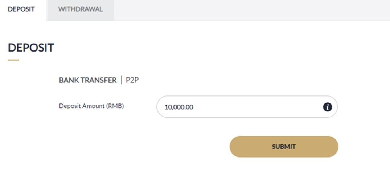Open the withdrawal page tab

click(x=81, y=9)
